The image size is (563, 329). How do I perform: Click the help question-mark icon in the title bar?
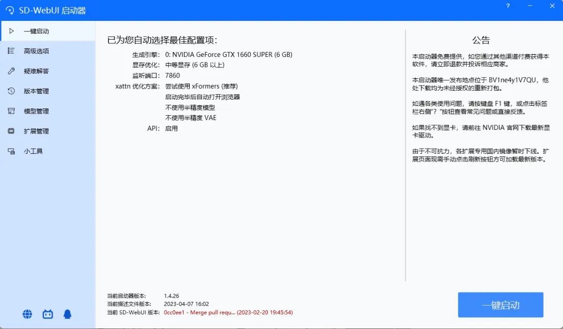507,6
